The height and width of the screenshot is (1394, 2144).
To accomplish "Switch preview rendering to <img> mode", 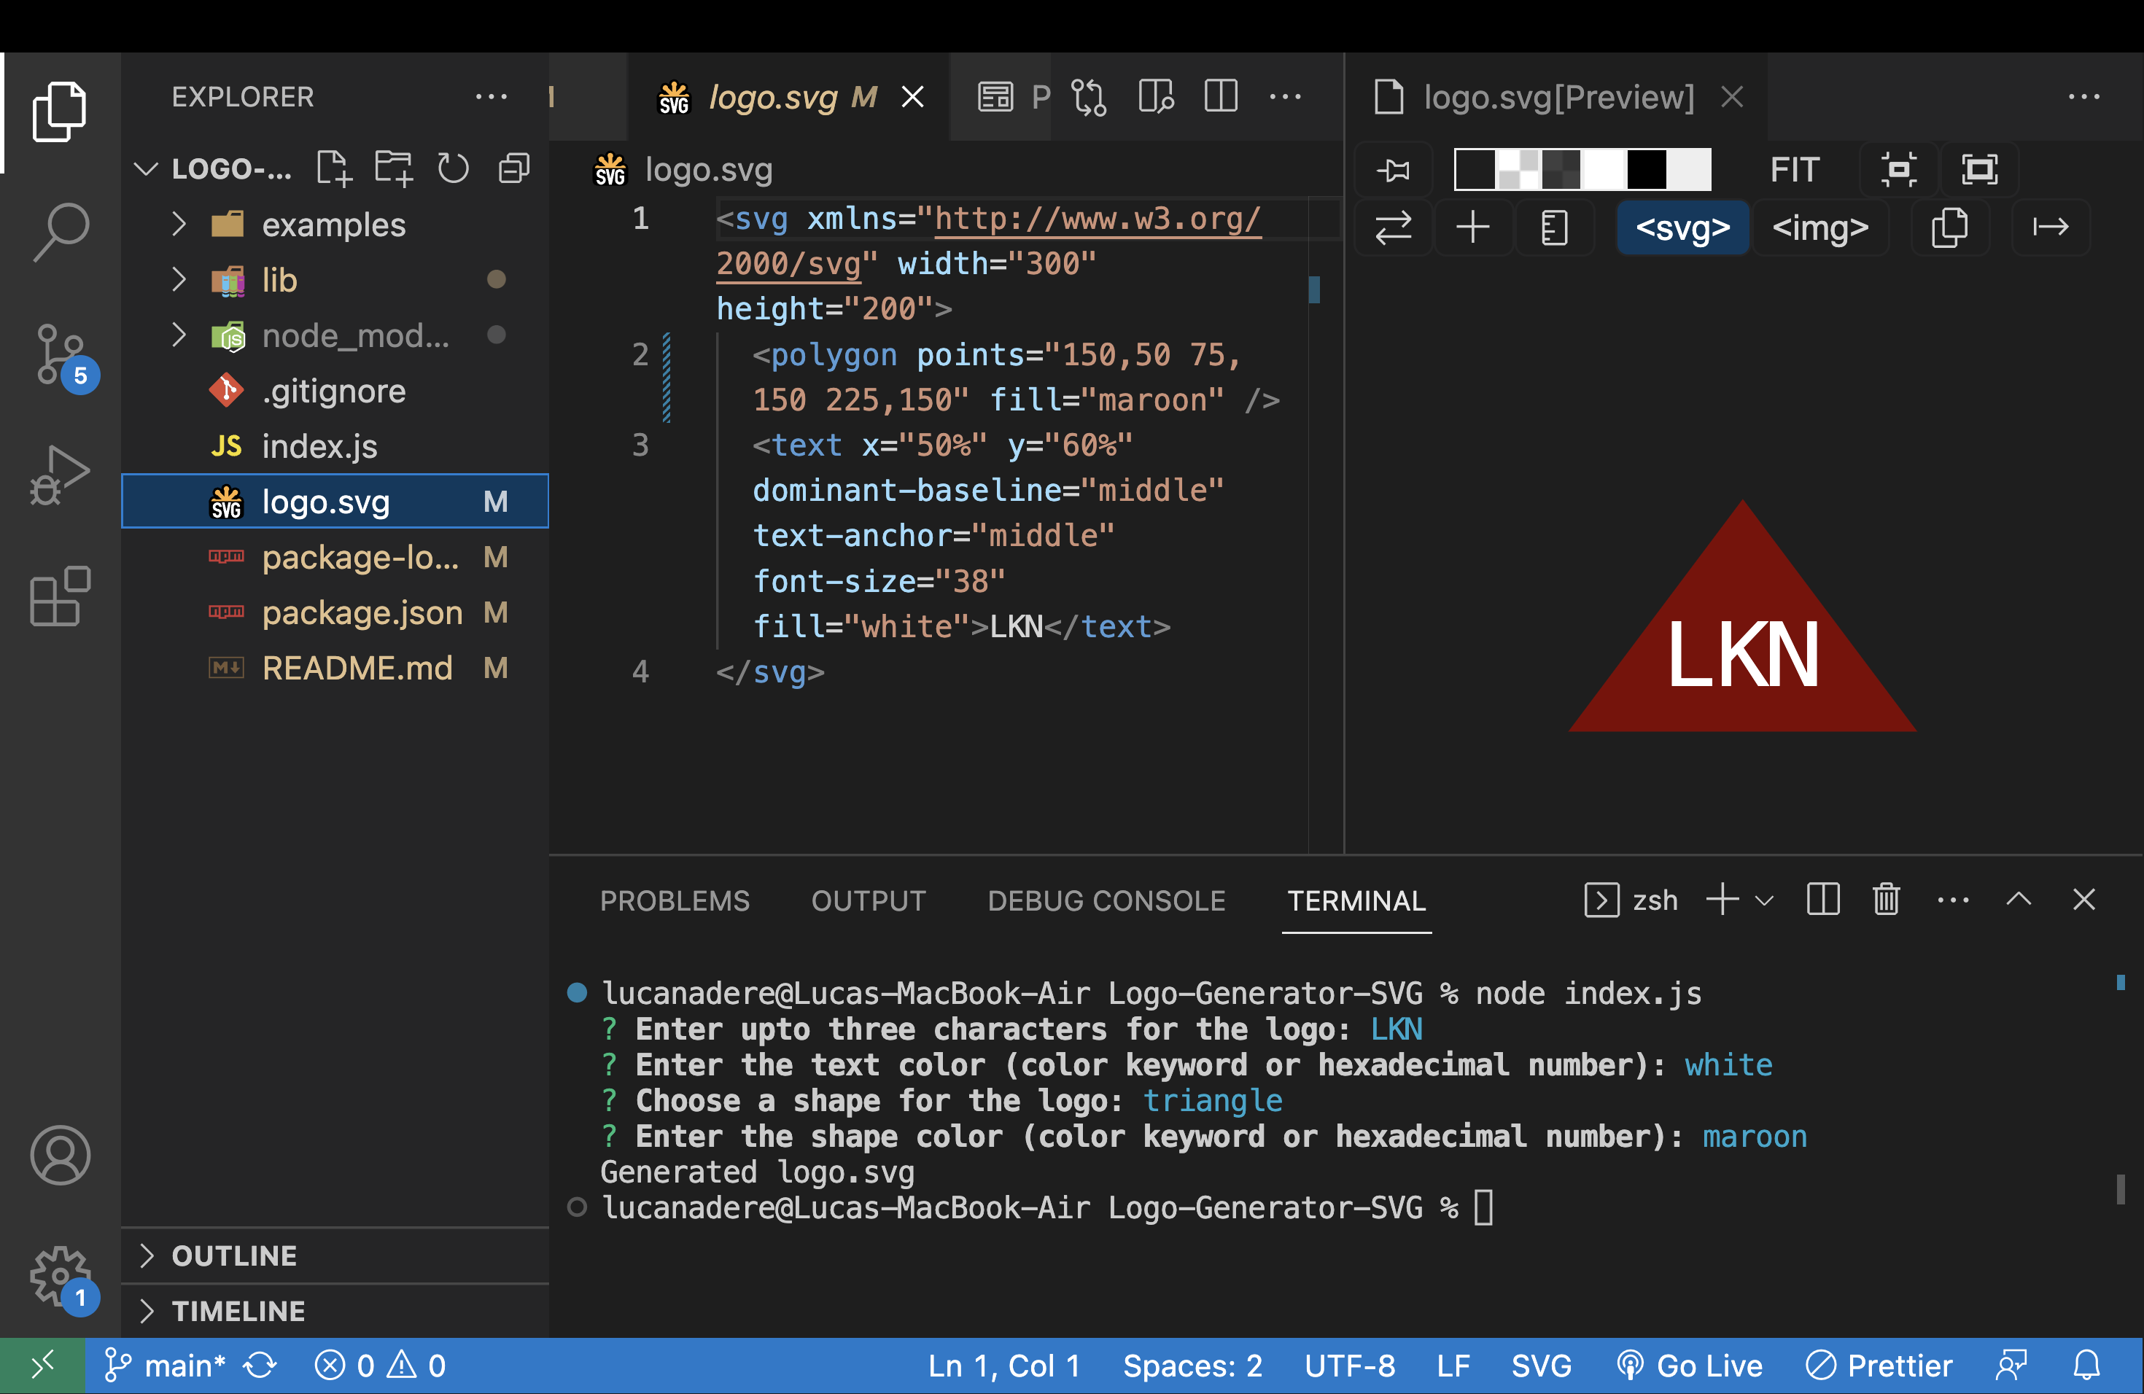I will (1821, 227).
